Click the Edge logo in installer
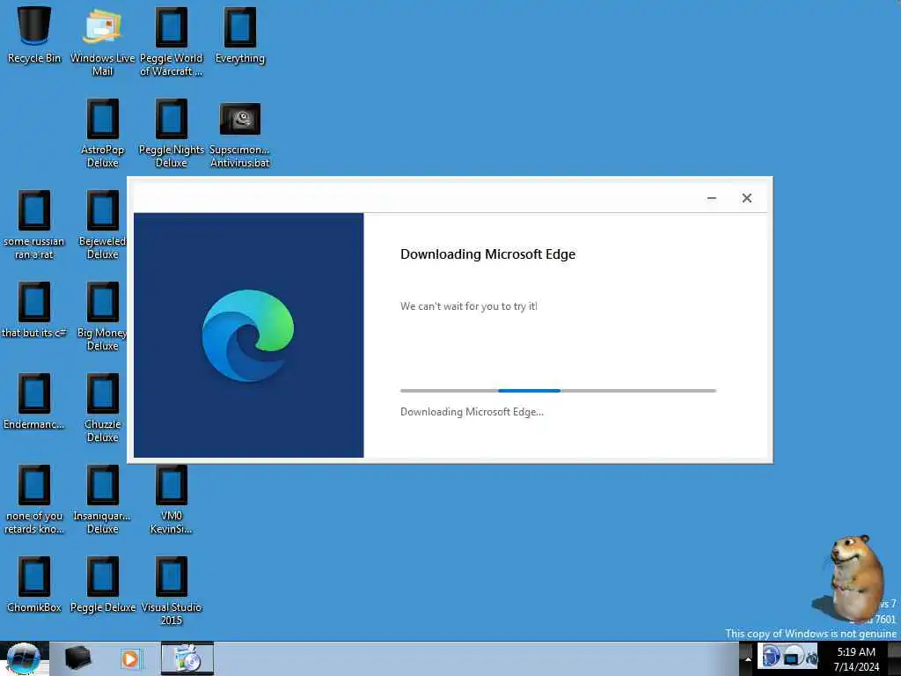The image size is (901, 676). click(247, 335)
